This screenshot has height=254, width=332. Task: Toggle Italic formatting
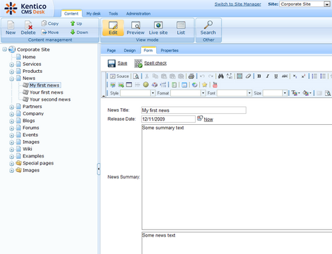267,76
